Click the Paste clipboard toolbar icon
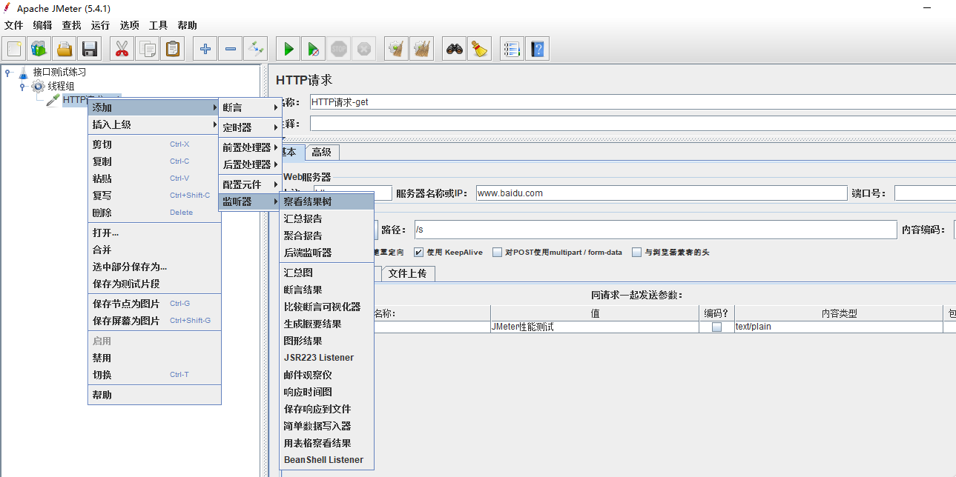Image resolution: width=956 pixels, height=477 pixels. point(173,49)
